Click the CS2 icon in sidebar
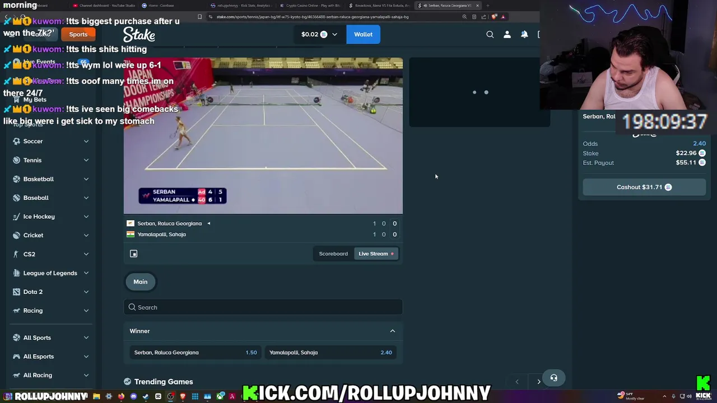The width and height of the screenshot is (717, 403). tap(17, 254)
